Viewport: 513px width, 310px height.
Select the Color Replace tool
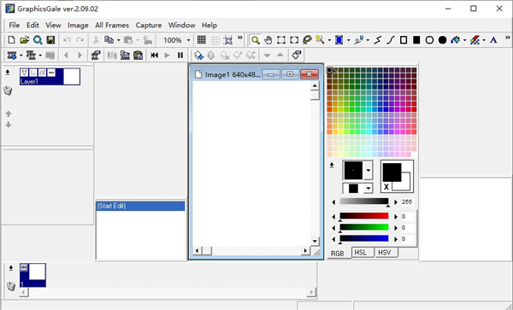(x=475, y=40)
